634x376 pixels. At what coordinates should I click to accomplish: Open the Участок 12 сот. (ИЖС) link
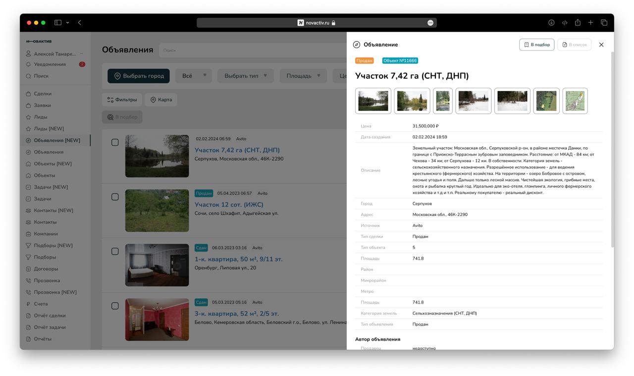point(229,205)
